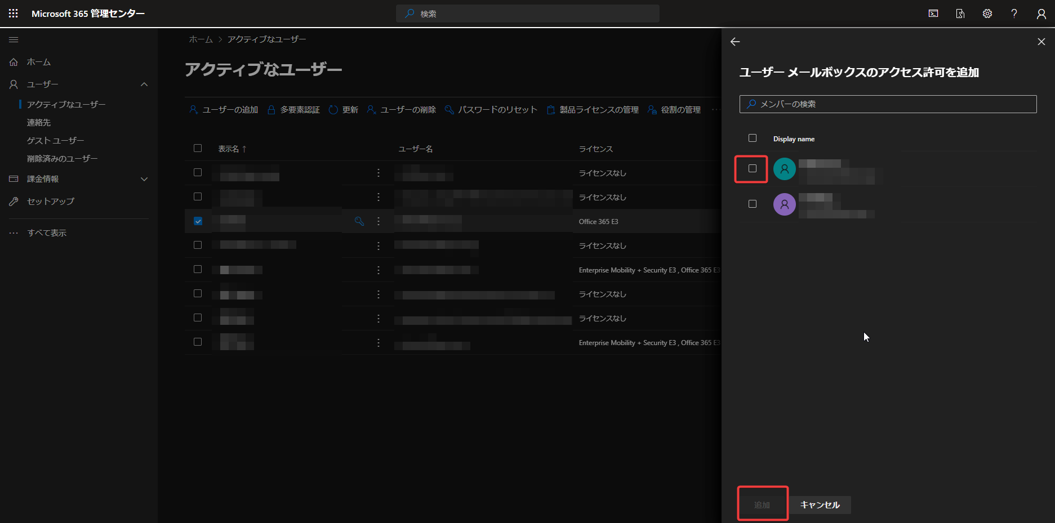Check the first member's checkbox in panel

pyautogui.click(x=753, y=168)
